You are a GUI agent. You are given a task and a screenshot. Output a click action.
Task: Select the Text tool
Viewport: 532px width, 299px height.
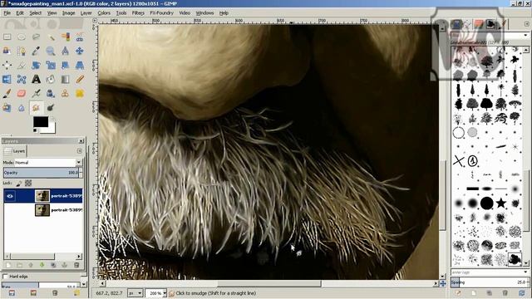coord(36,80)
